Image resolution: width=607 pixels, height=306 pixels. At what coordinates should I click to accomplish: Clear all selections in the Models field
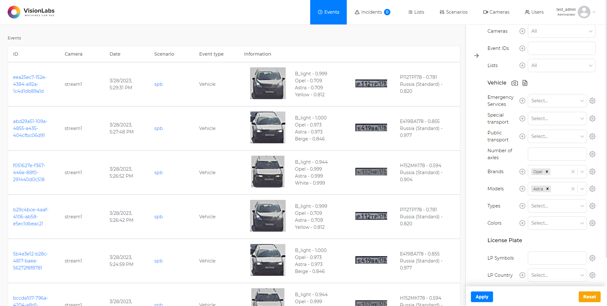(x=573, y=189)
